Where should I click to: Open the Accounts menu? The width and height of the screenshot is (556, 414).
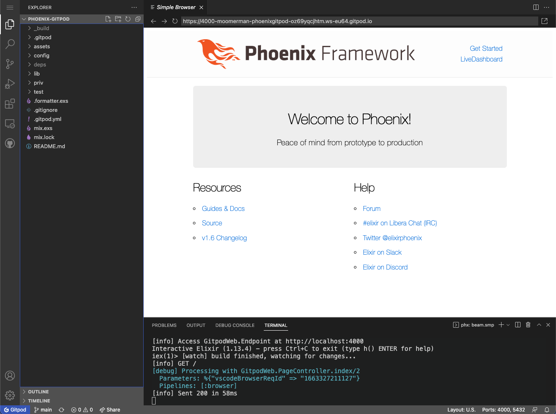pos(10,376)
